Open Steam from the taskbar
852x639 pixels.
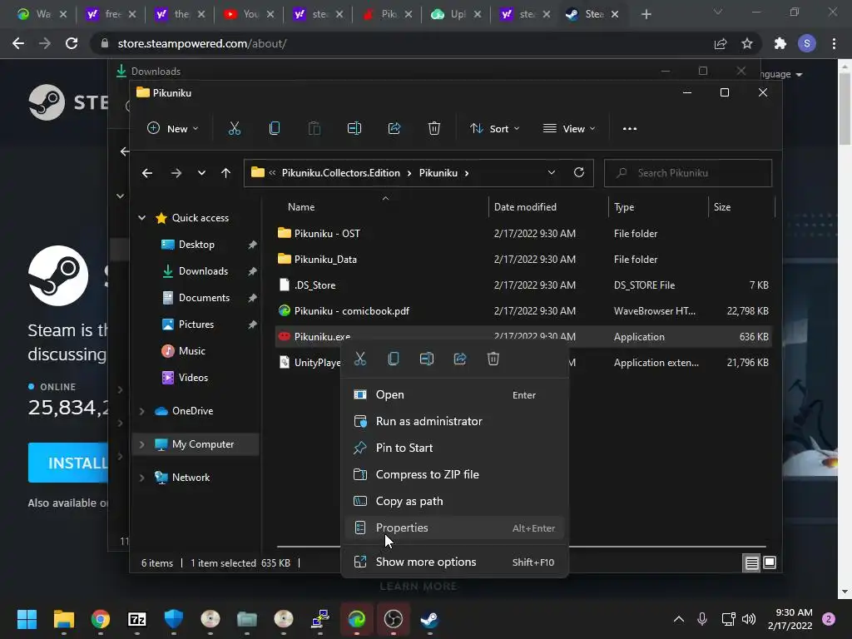coord(430,619)
